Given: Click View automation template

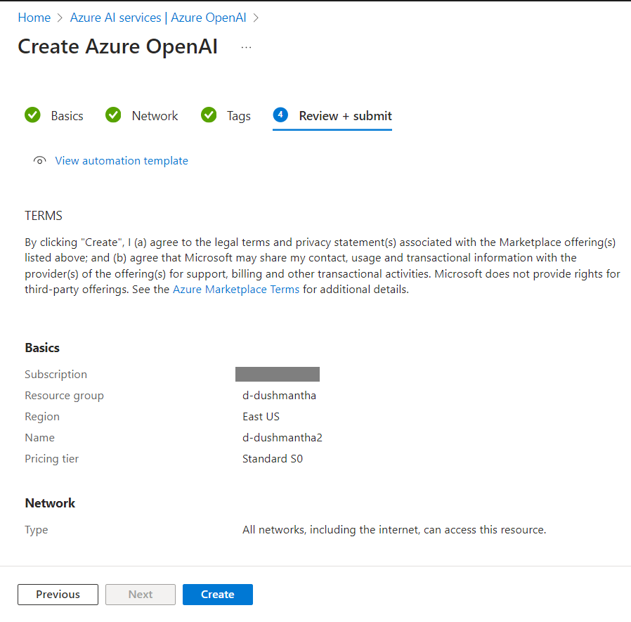Looking at the screenshot, I should tap(121, 160).
